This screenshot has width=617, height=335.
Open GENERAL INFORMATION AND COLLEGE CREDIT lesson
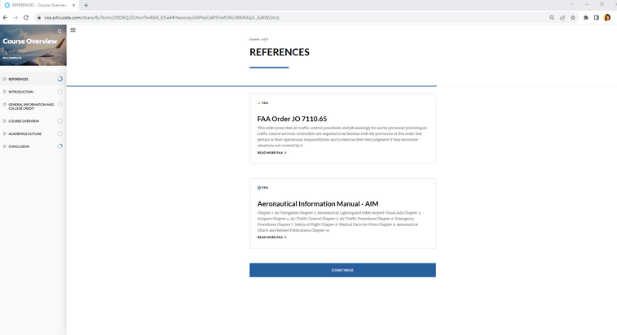point(31,106)
